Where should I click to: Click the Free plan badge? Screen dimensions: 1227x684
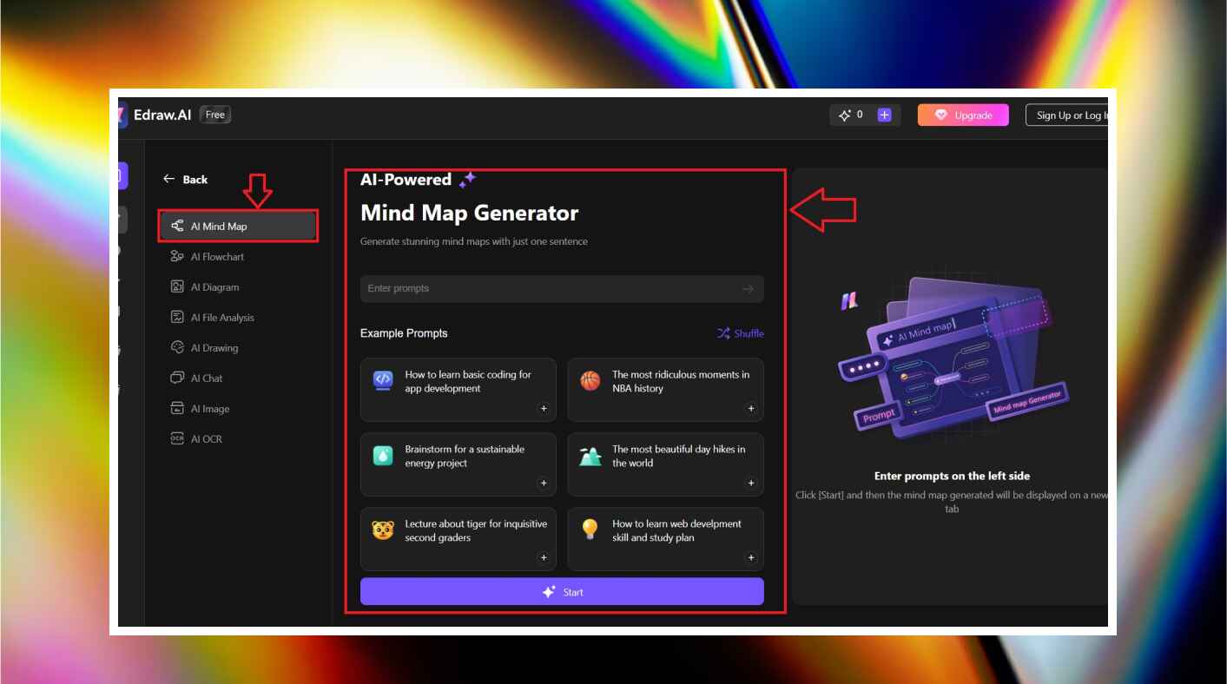[x=214, y=115]
